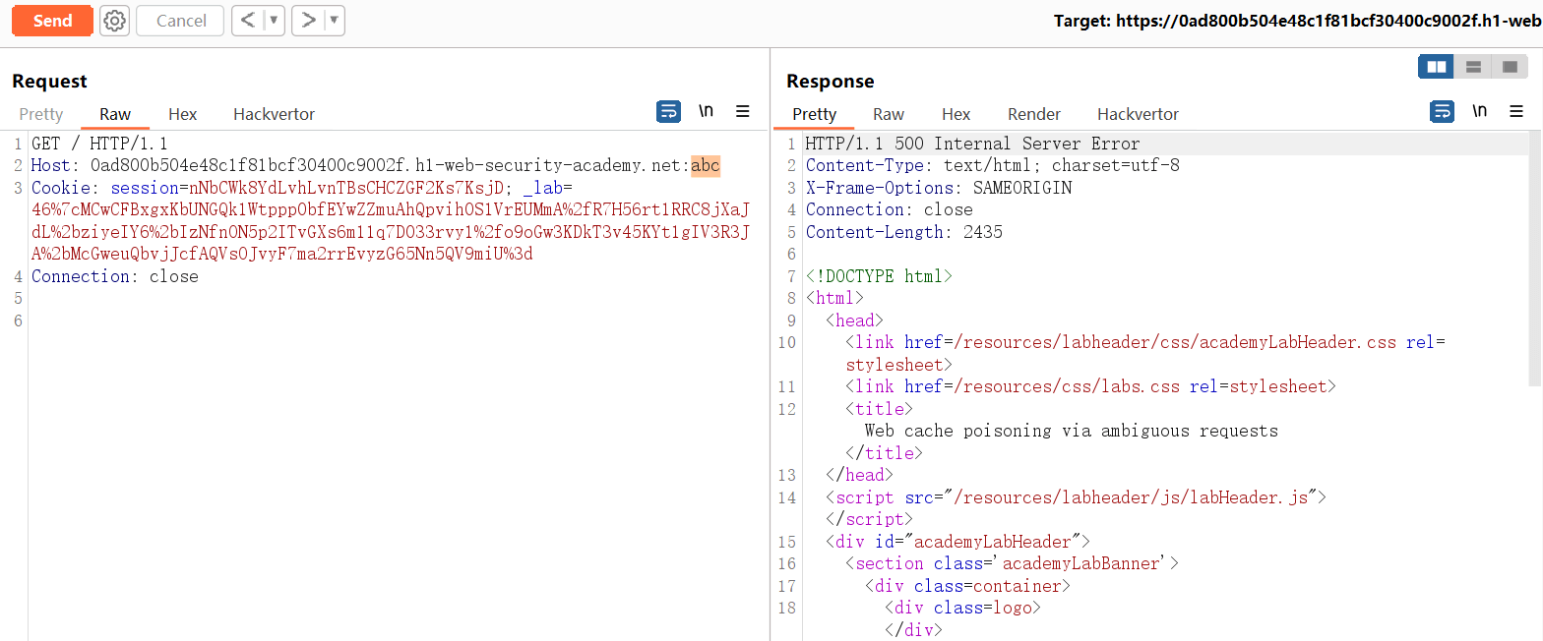Expand the back history dropdown arrow
This screenshot has height=641, width=1543.
coord(274,21)
